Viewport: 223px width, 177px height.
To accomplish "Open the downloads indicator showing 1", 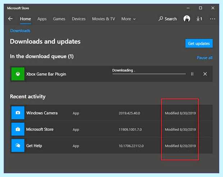I will point(199,19).
